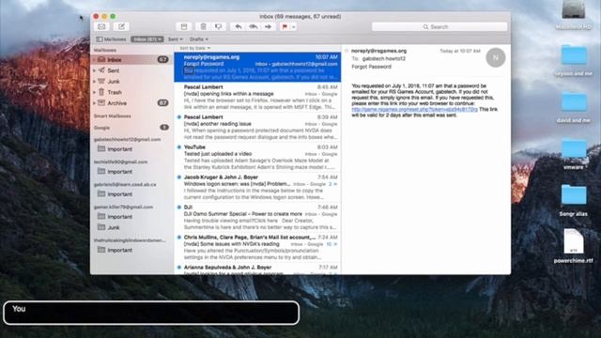Viewport: 601px width, 338px height.
Task: Open the Inbox favorites bar dropdown
Action: click(147, 39)
